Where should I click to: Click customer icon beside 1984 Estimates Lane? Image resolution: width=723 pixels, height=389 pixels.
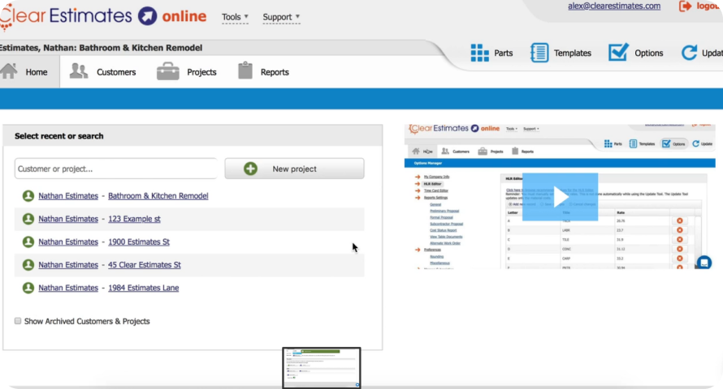tap(28, 288)
